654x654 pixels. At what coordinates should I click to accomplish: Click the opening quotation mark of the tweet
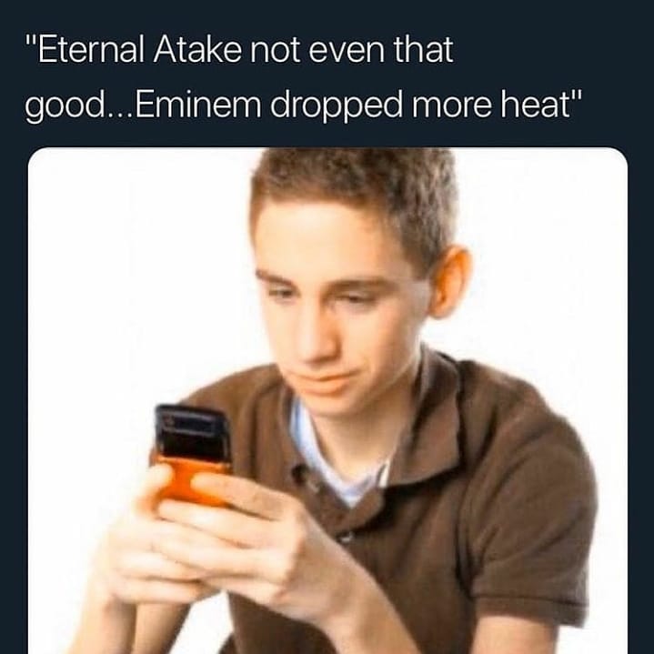(30, 41)
